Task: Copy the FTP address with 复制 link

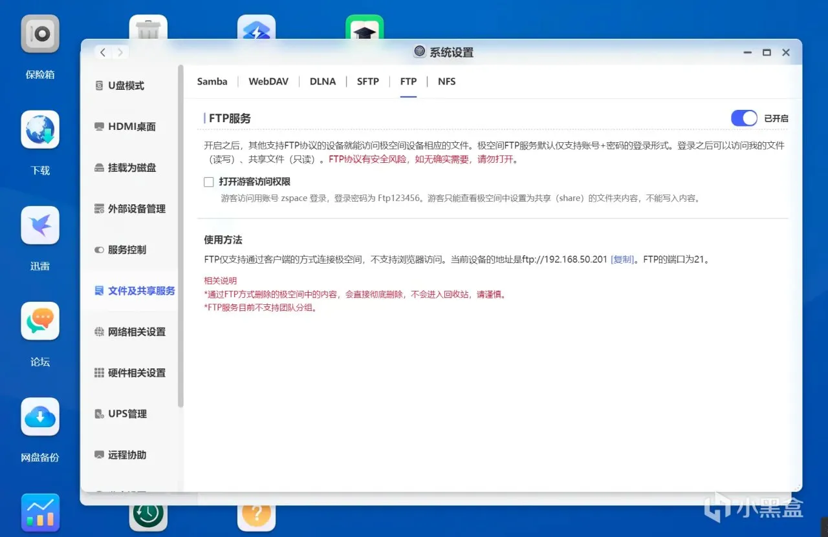Action: pos(622,260)
